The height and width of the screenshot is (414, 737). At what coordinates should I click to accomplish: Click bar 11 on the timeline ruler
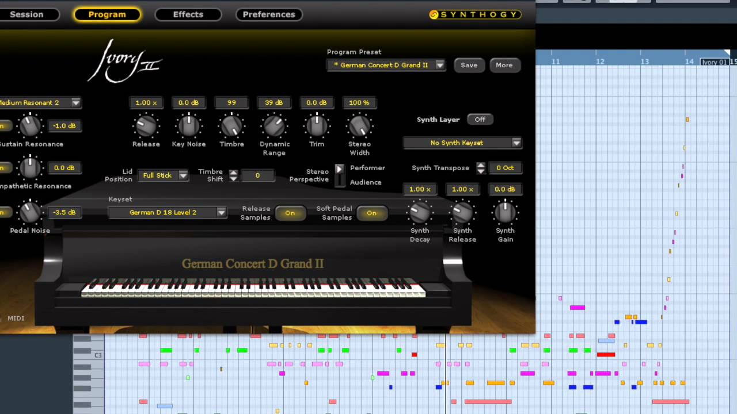(x=555, y=62)
